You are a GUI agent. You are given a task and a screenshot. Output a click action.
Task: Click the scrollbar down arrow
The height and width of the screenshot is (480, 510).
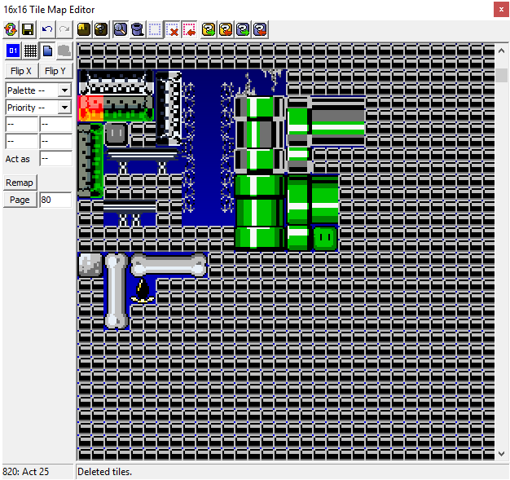pos(502,454)
